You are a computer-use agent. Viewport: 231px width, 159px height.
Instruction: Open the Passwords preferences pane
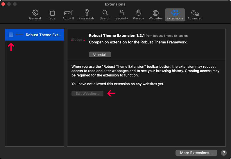87,15
